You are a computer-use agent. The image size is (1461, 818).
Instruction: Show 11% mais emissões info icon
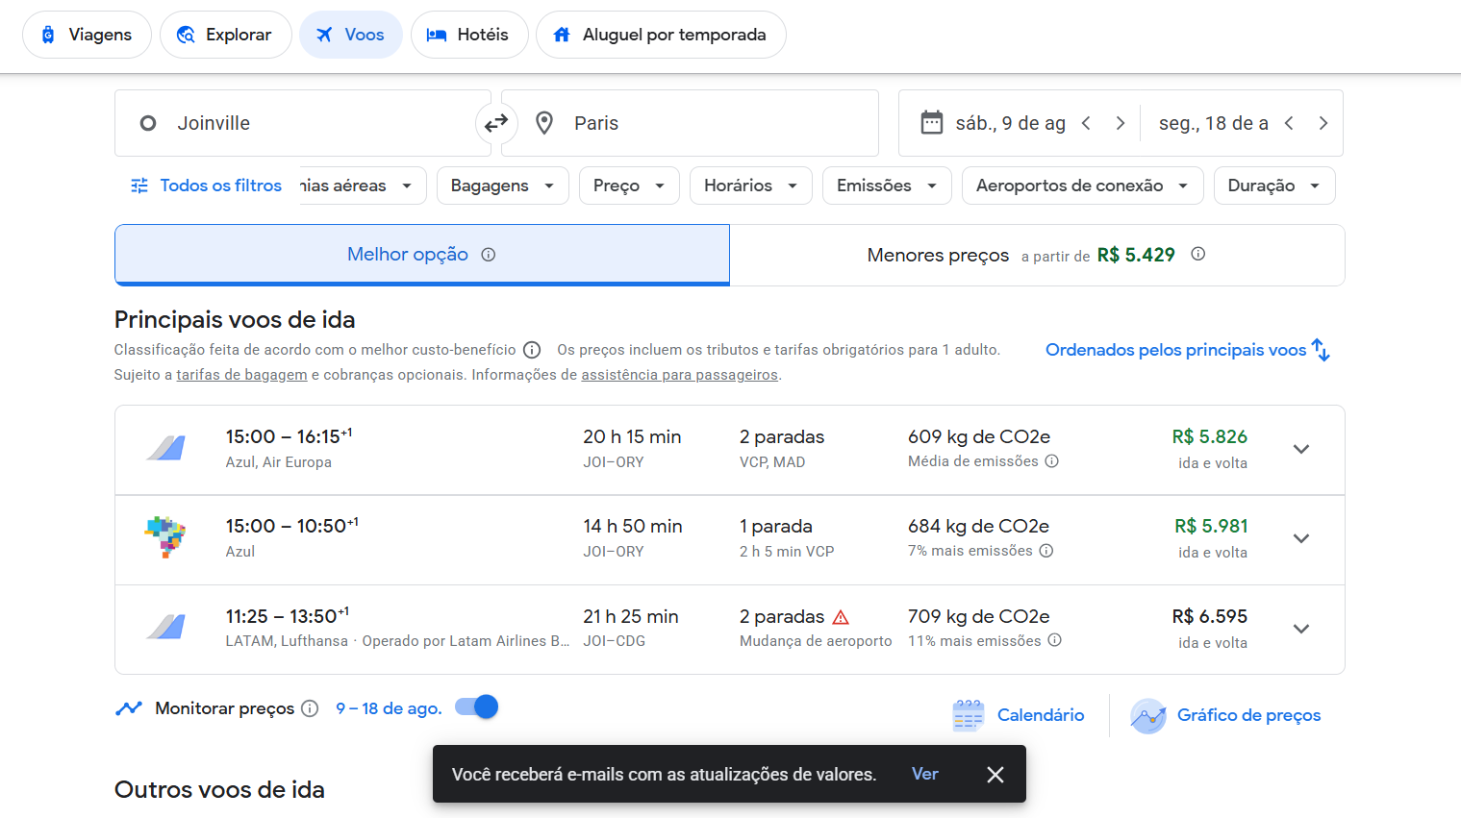tap(1054, 640)
